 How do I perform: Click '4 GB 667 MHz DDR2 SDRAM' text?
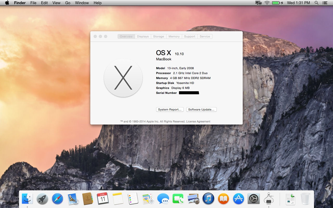(x=190, y=78)
